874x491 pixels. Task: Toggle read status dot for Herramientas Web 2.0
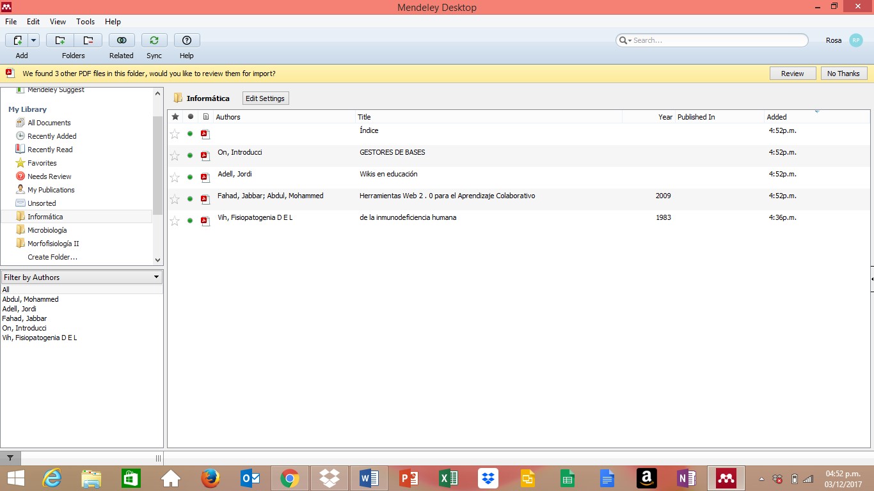pos(190,199)
